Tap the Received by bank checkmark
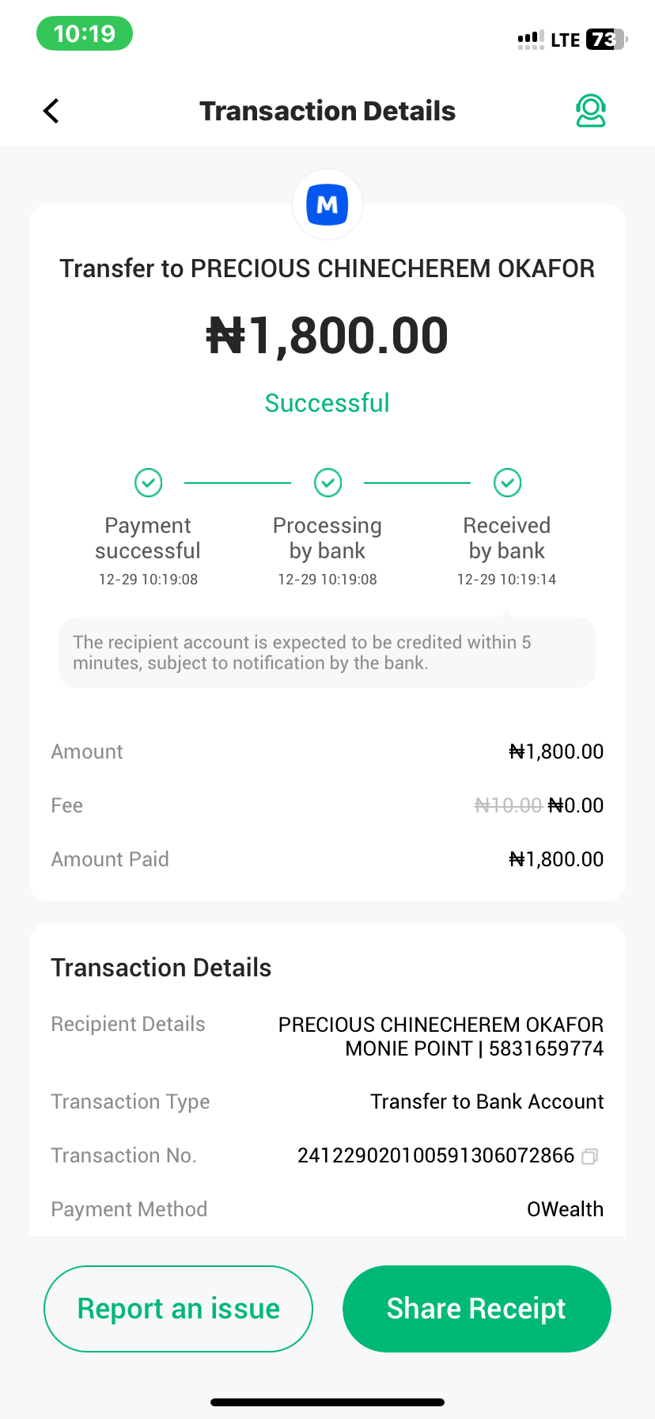The image size is (655, 1419). [507, 482]
